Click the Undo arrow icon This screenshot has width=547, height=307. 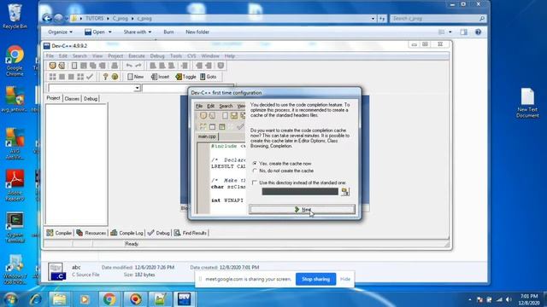pyautogui.click(x=129, y=66)
